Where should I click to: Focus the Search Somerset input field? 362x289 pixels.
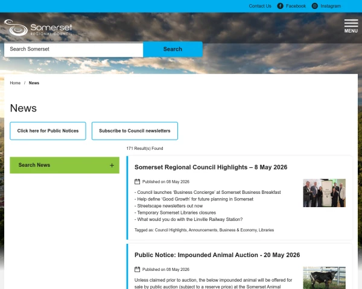(74, 49)
